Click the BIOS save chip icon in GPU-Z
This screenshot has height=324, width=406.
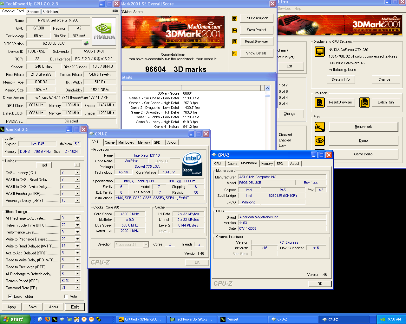86,43
